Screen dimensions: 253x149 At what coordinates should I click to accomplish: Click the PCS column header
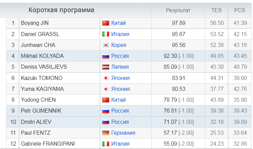240,10
